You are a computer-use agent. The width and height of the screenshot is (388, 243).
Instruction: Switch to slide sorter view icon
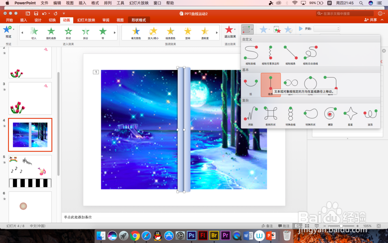(x=307, y=226)
